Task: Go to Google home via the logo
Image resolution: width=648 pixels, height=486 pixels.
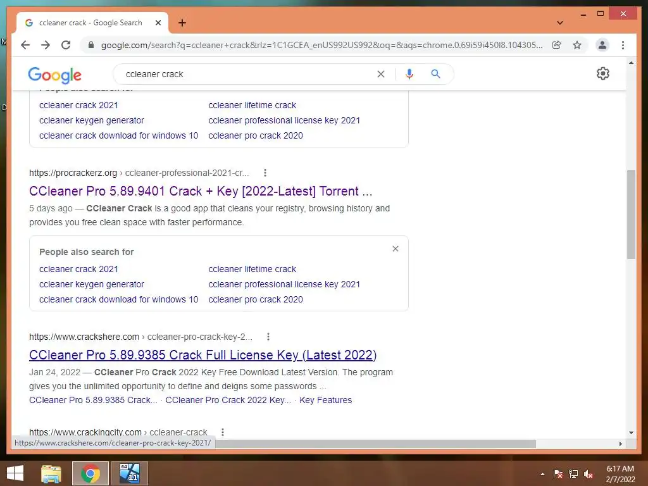Action: coord(54,75)
